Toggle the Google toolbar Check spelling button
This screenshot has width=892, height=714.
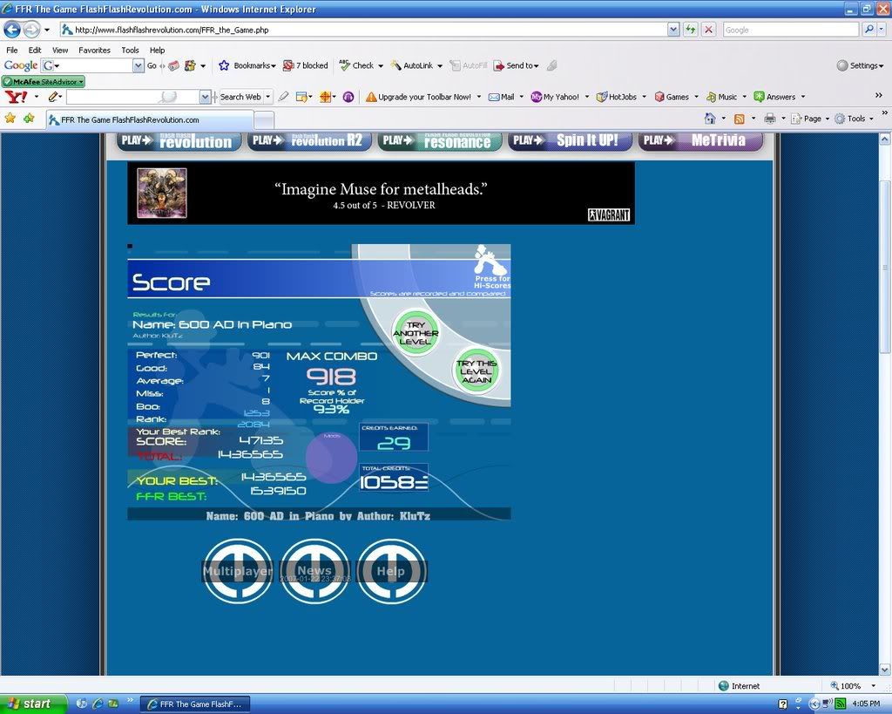[356, 65]
